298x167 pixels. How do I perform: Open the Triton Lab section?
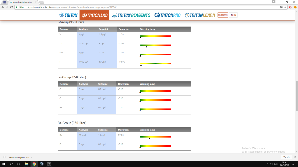coord(95,15)
